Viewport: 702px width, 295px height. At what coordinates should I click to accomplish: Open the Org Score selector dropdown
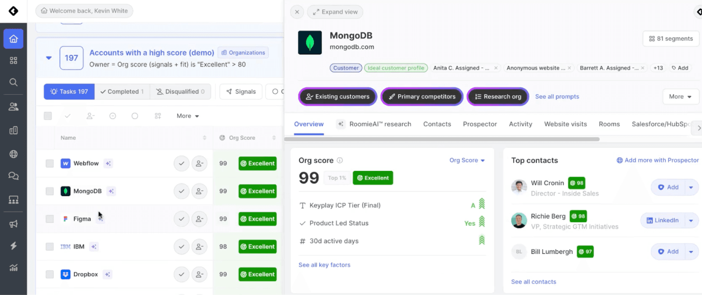tap(467, 160)
